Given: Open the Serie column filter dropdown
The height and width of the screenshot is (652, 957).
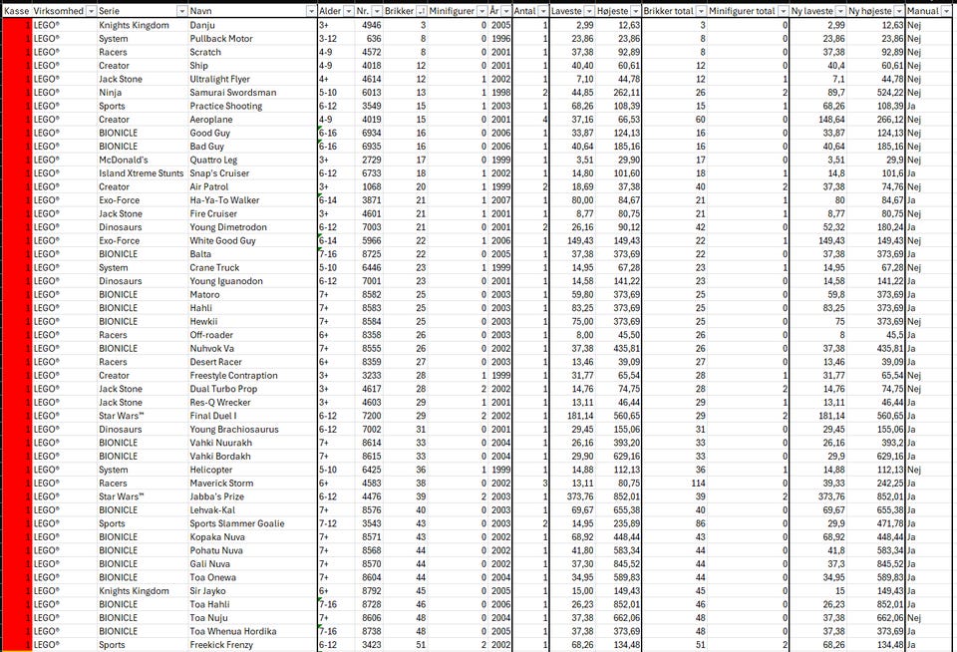Looking at the screenshot, I should 181,11.
